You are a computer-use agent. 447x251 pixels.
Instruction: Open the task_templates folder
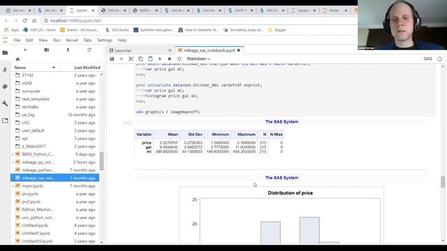click(x=55, y=99)
